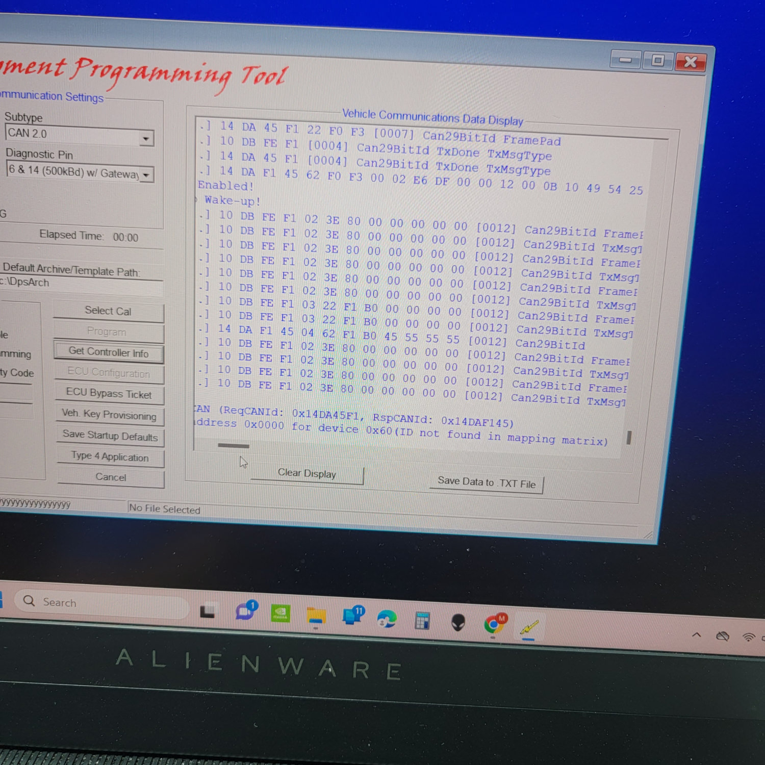
Task: Click the 'No File Selected' status text
Action: [x=164, y=508]
